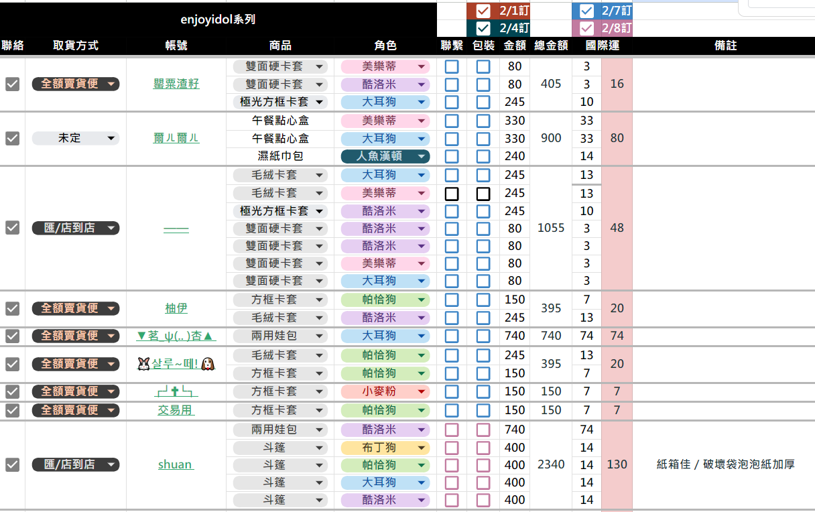The image size is (815, 512).
Task: Select total amount cell 1055
Action: [551, 228]
